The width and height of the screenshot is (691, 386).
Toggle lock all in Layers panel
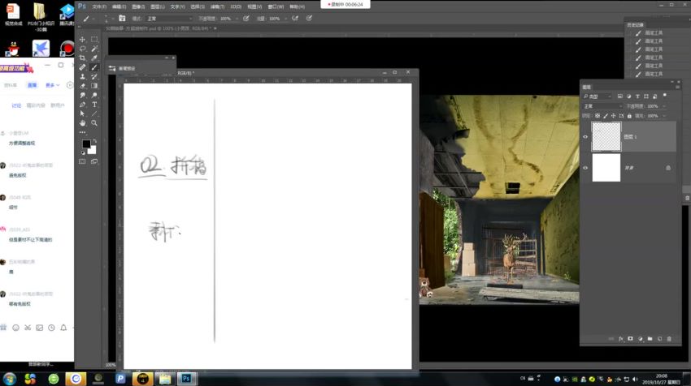click(x=629, y=116)
